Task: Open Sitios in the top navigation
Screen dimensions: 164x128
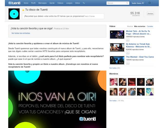Action: coord(77,3)
